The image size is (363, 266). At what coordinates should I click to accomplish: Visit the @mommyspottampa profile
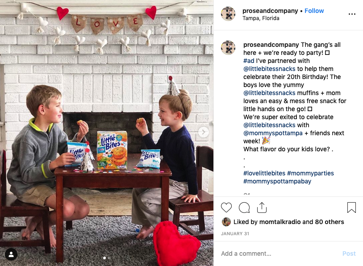click(273, 133)
